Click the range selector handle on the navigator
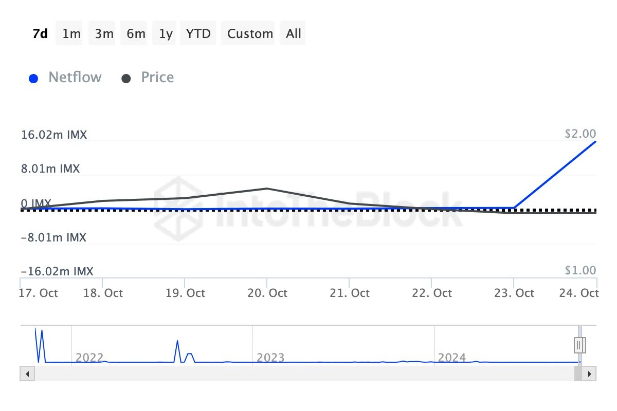This screenshot has height=411, width=617. point(579,345)
